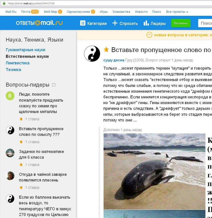Viewport: 212px width, 218px height.
Task: Click the plus icon next to Спросить
Action: pos(115,23)
